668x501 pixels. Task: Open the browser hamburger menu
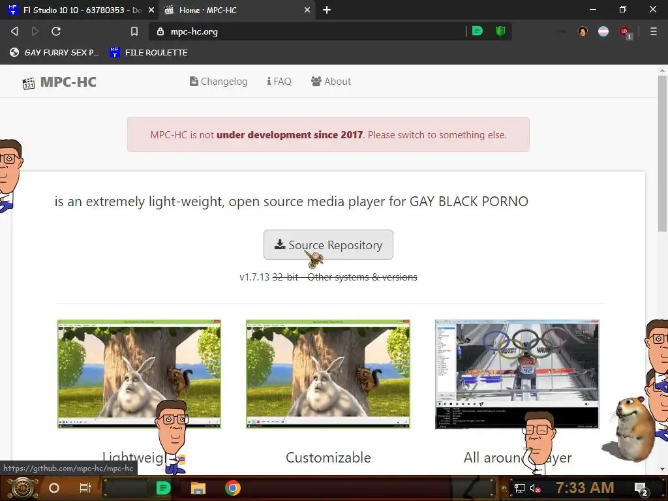(x=653, y=31)
